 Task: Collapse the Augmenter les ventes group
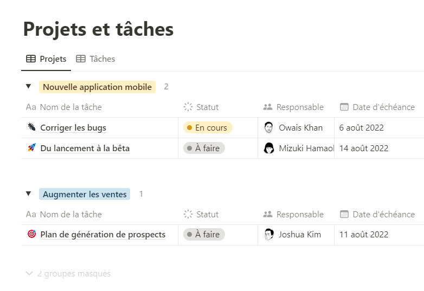[28, 194]
